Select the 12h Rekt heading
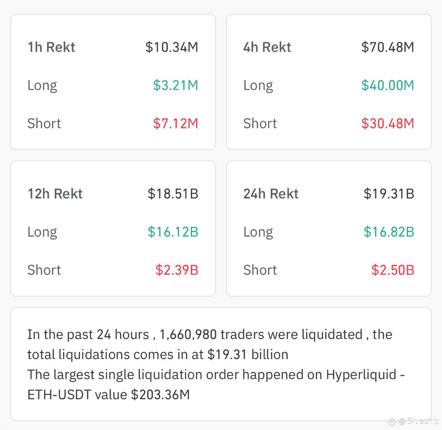 (55, 194)
